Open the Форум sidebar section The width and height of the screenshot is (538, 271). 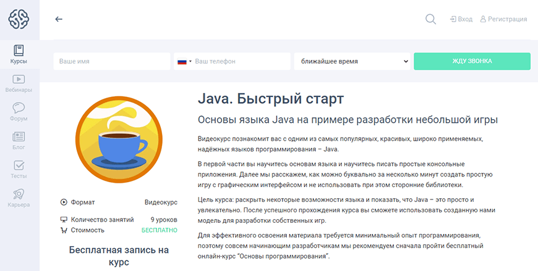pos(19,111)
